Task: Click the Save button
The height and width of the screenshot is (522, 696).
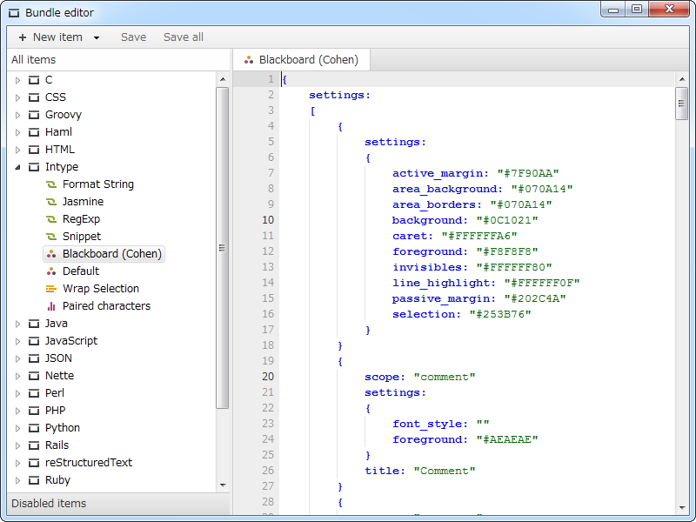Action: [133, 37]
